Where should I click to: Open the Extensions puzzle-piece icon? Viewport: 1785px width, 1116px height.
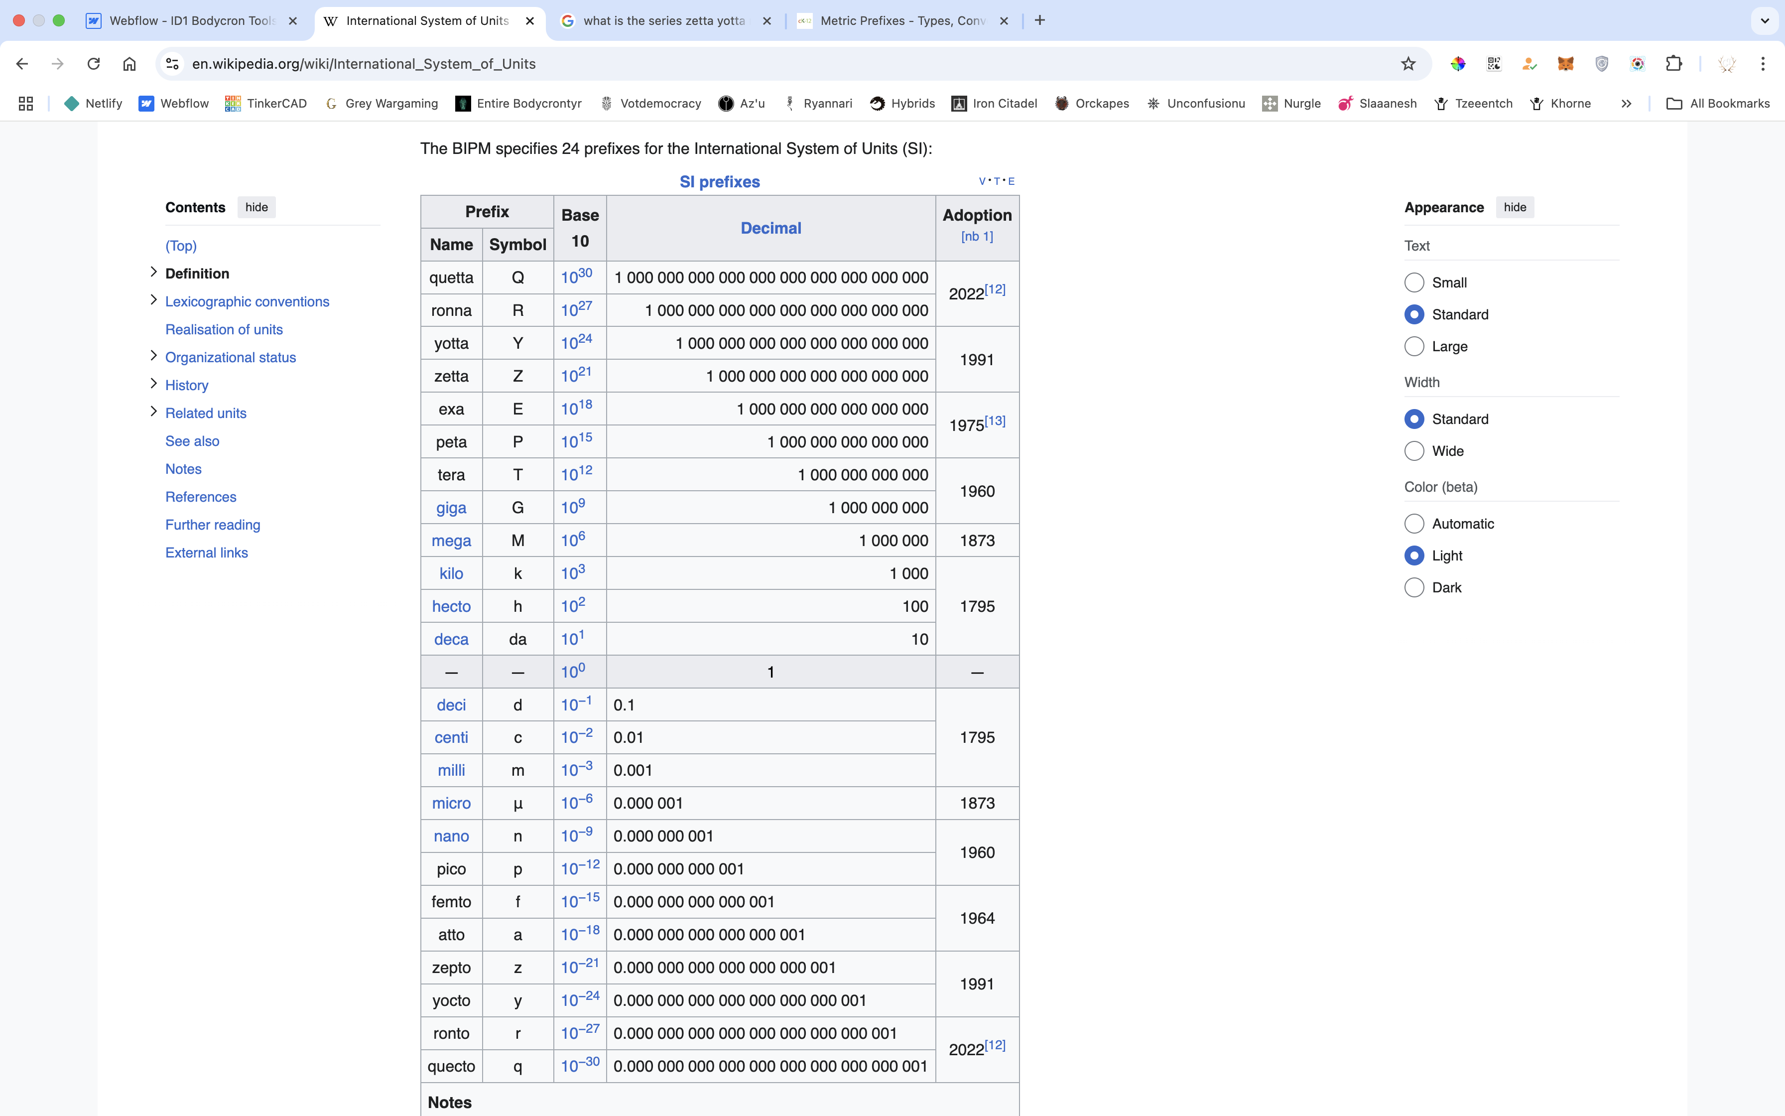[x=1673, y=63]
